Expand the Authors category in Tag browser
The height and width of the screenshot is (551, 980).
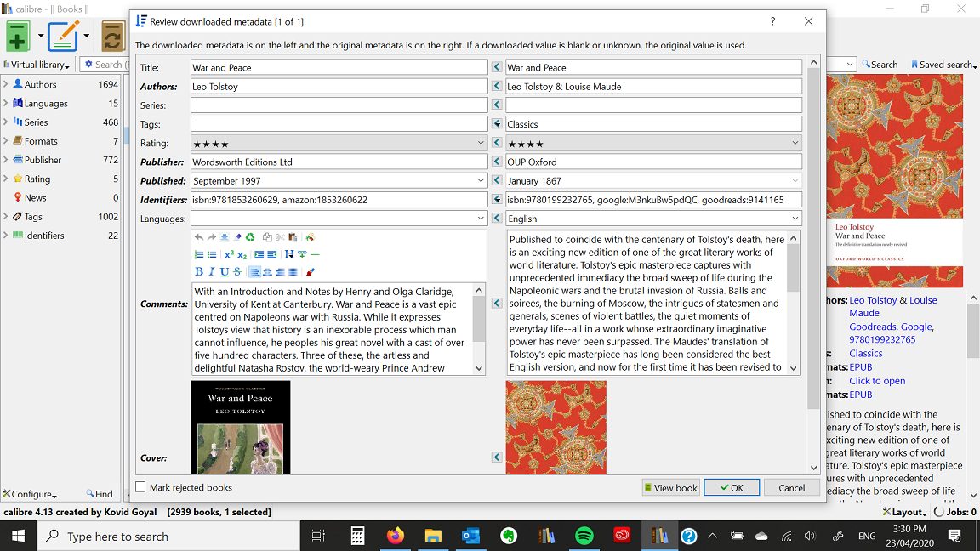pyautogui.click(x=6, y=83)
